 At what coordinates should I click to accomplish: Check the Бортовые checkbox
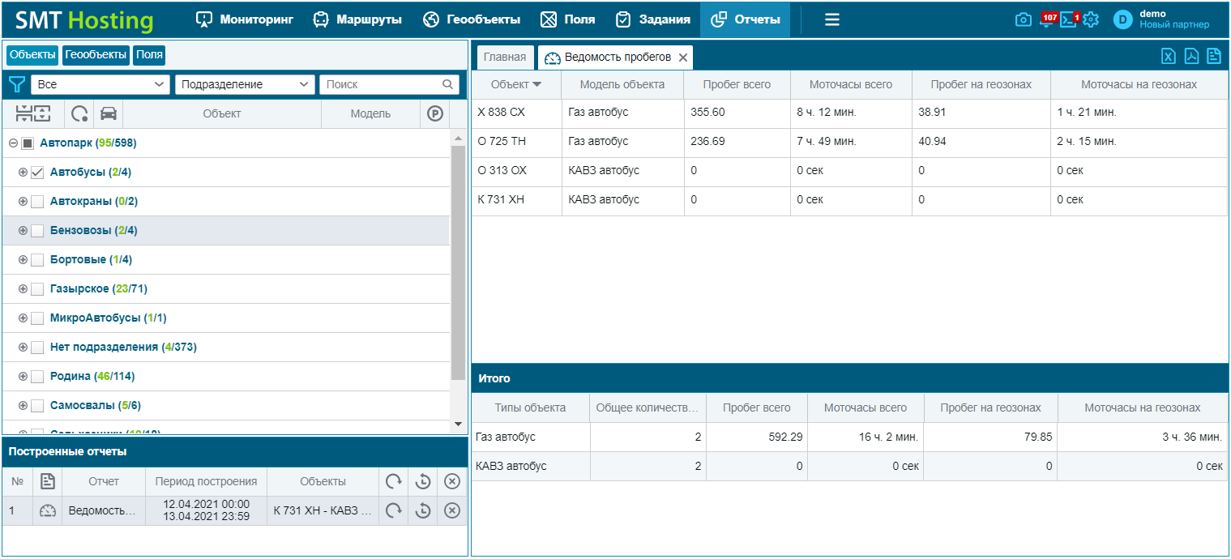point(37,260)
